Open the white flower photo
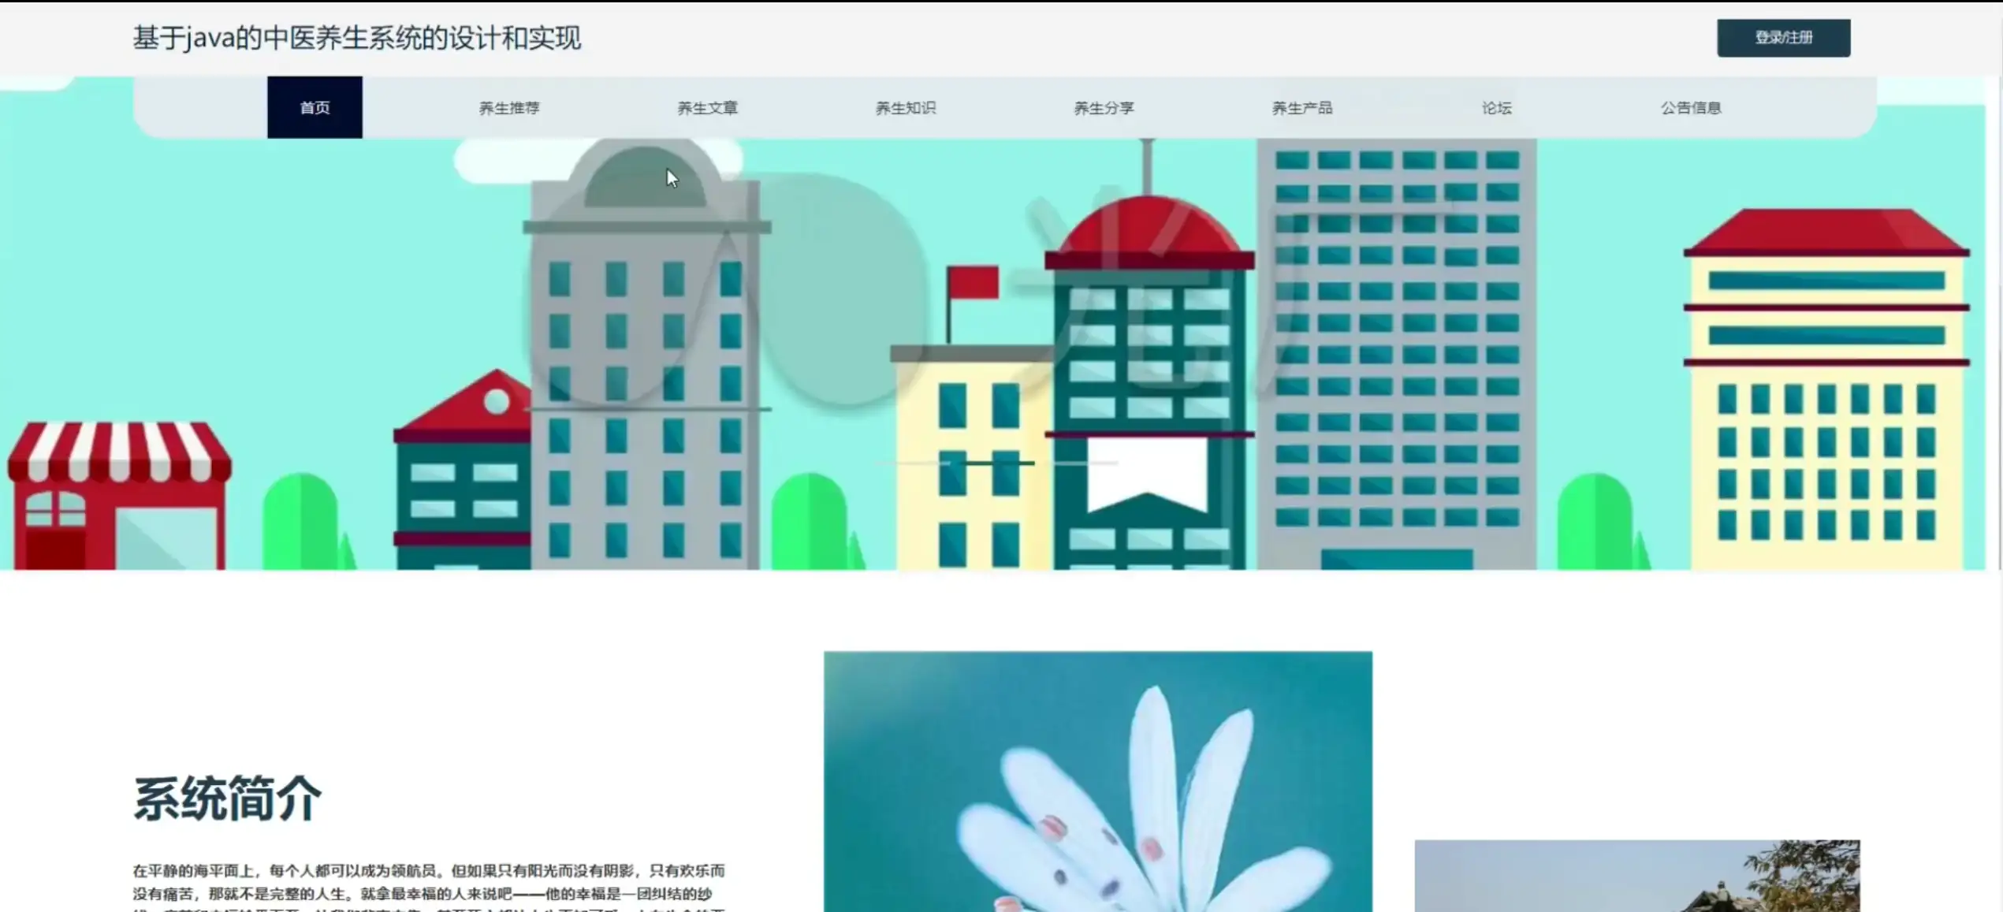The image size is (2003, 912). click(x=1098, y=780)
